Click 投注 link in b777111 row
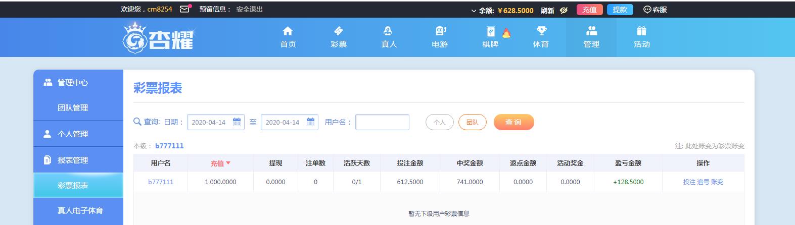 coord(689,182)
